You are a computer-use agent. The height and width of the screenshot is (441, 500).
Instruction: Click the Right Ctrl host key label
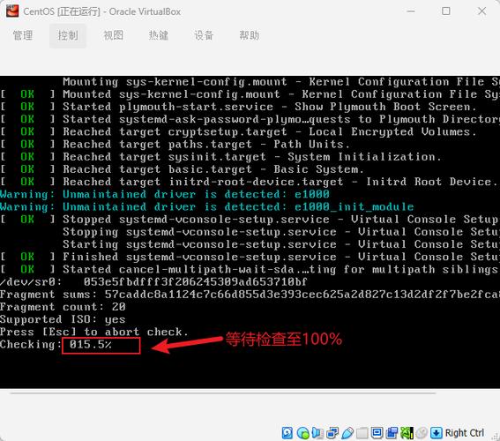pyautogui.click(x=465, y=433)
